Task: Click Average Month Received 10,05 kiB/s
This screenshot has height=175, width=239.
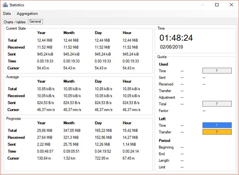Action: tap(72, 96)
